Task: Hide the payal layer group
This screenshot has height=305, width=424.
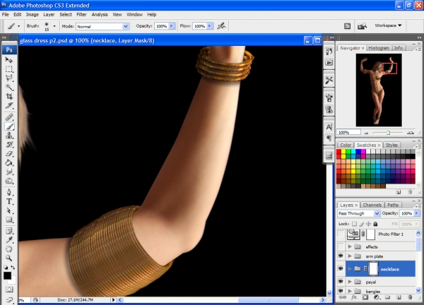Action: pos(341,282)
